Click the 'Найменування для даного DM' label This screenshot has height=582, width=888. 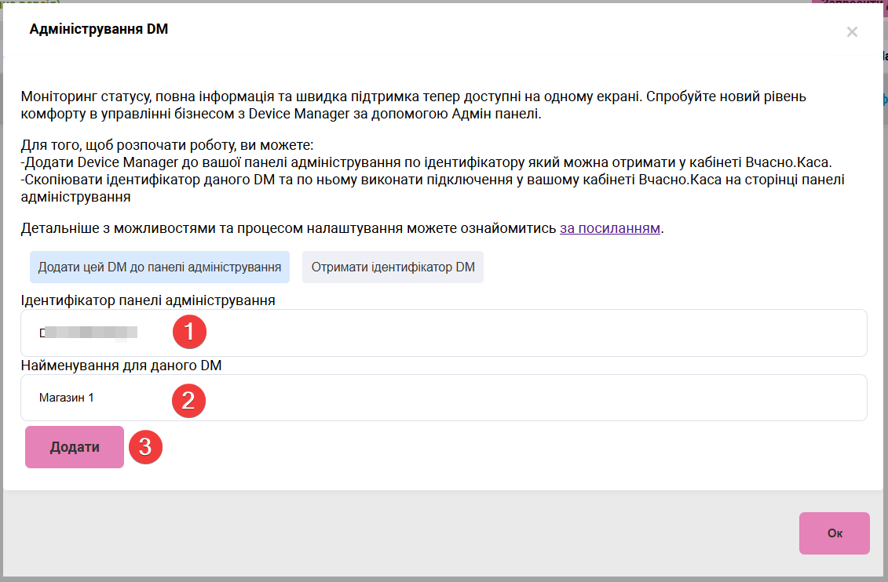[121, 366]
